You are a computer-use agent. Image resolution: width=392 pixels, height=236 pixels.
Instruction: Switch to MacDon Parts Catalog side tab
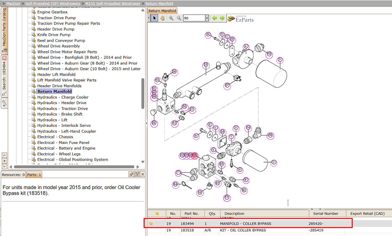[4, 30]
